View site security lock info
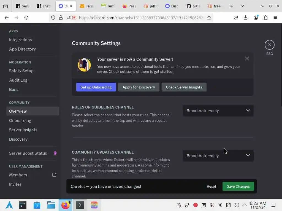 pos(61,18)
